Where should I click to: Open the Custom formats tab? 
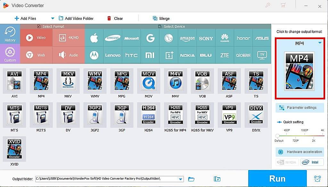(x=10, y=54)
